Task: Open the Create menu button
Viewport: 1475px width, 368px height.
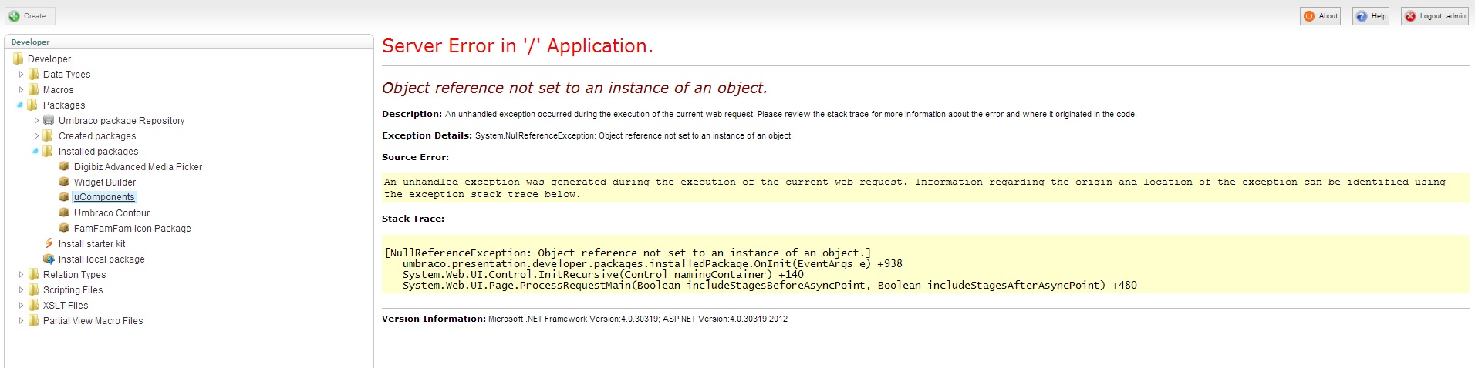Action: coord(30,16)
